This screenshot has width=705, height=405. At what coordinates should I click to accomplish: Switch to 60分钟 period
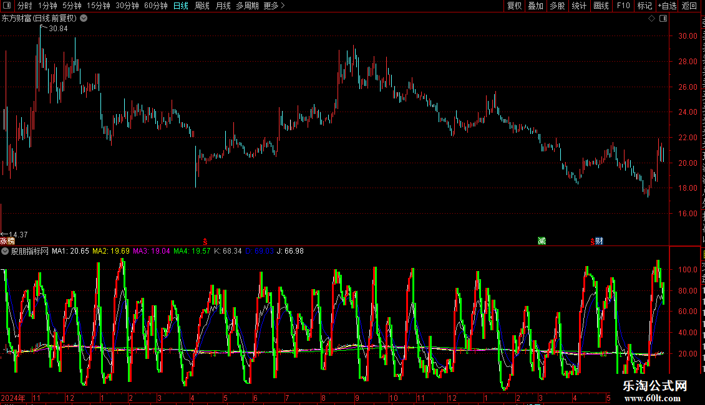tap(156, 6)
